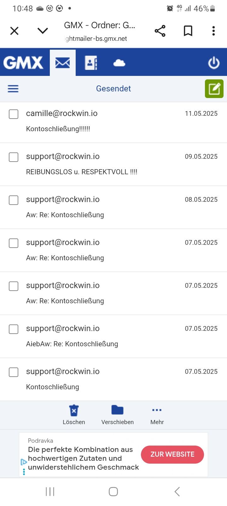227x506 pixels.
Task: Open the browser three-dot overflow menu
Action: pos(213,31)
